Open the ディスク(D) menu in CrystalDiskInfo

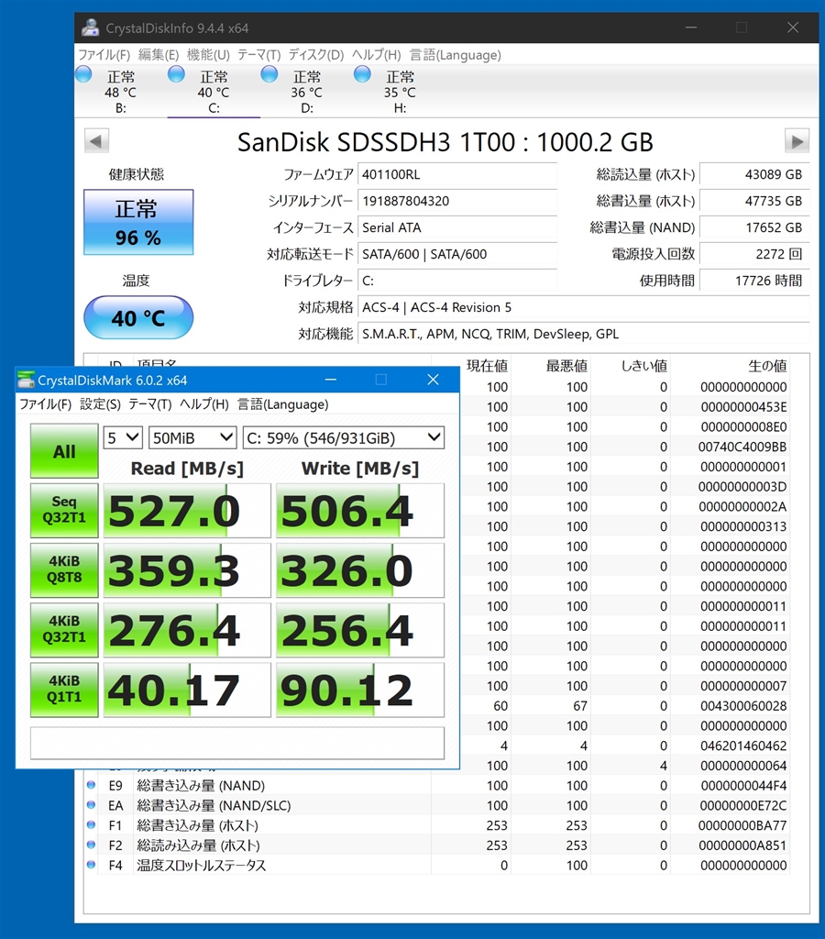point(316,55)
